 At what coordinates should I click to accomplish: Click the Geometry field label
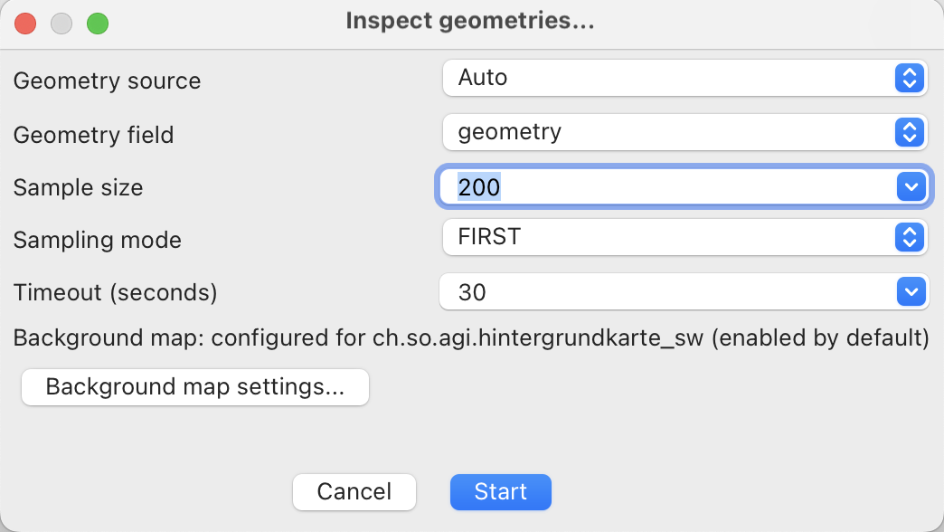[93, 135]
